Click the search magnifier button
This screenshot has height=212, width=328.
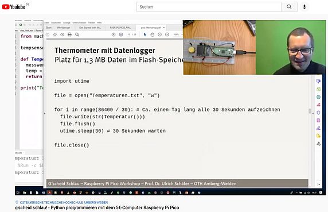click(289, 7)
